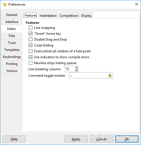Increase Line breaking column with up arrow

pyautogui.click(x=77, y=67)
